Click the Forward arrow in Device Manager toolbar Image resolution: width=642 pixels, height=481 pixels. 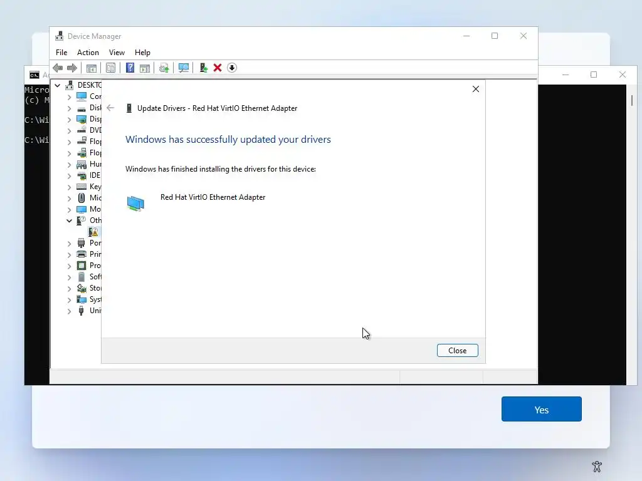pos(71,68)
